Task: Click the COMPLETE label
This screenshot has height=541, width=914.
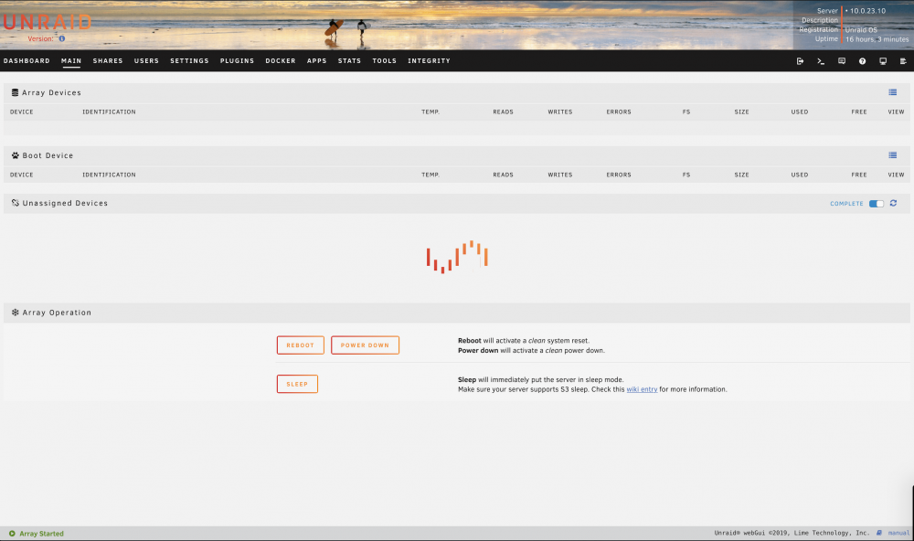Action: [846, 204]
